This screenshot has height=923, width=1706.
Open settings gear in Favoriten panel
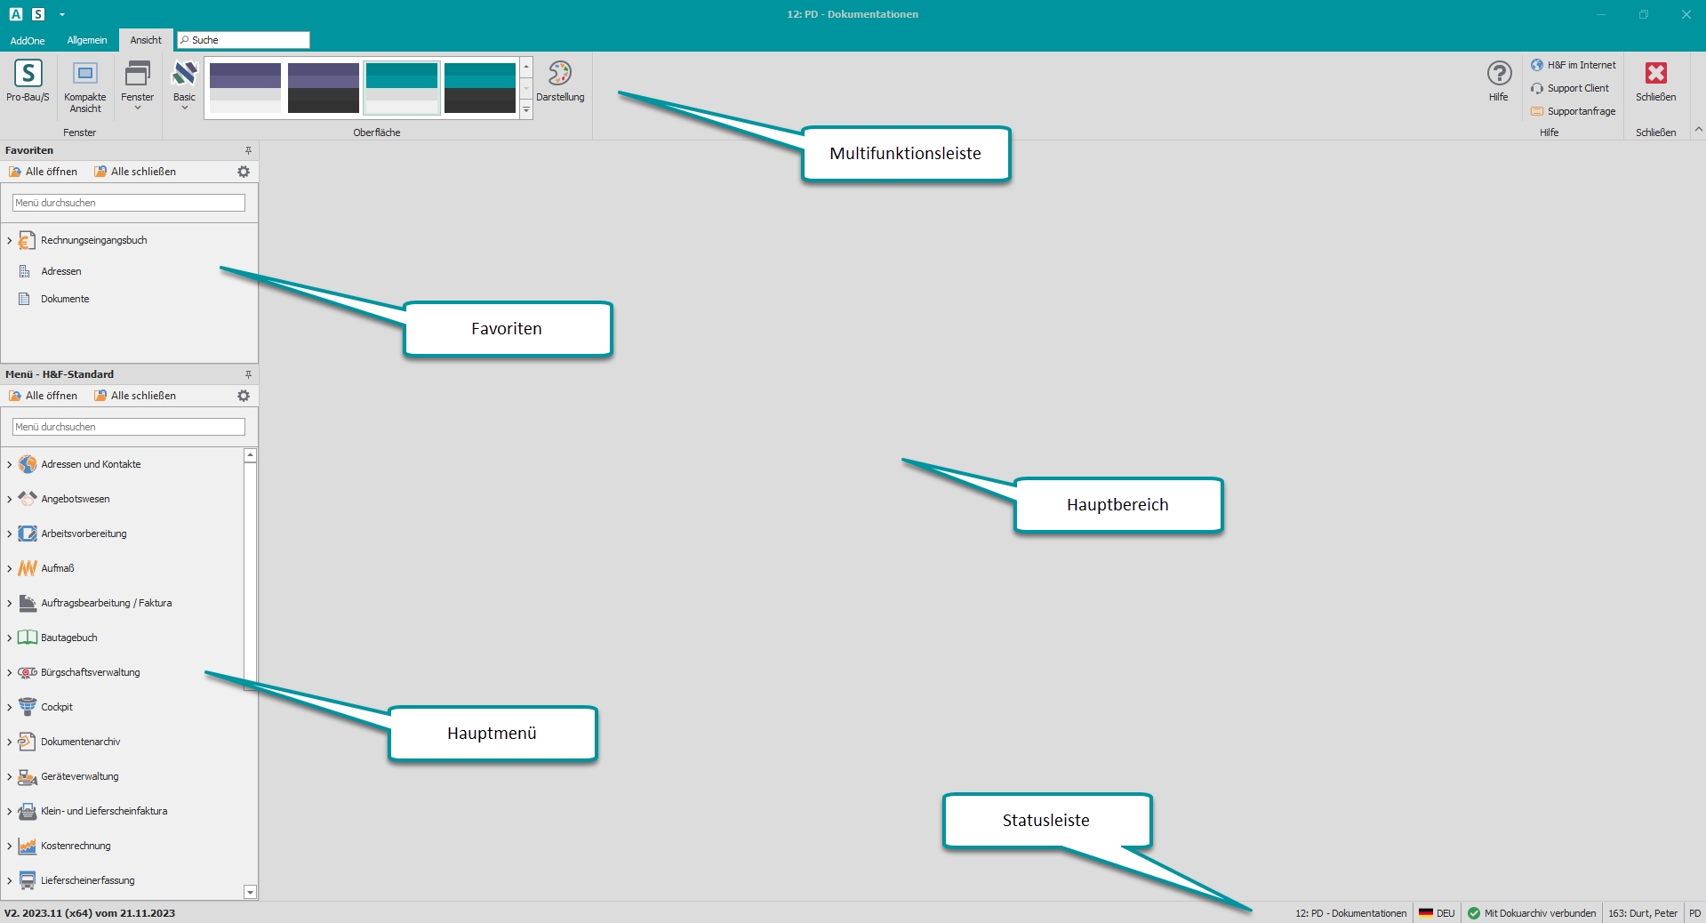click(244, 172)
